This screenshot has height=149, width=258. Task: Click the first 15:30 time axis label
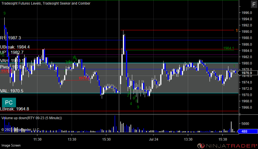point(106,139)
